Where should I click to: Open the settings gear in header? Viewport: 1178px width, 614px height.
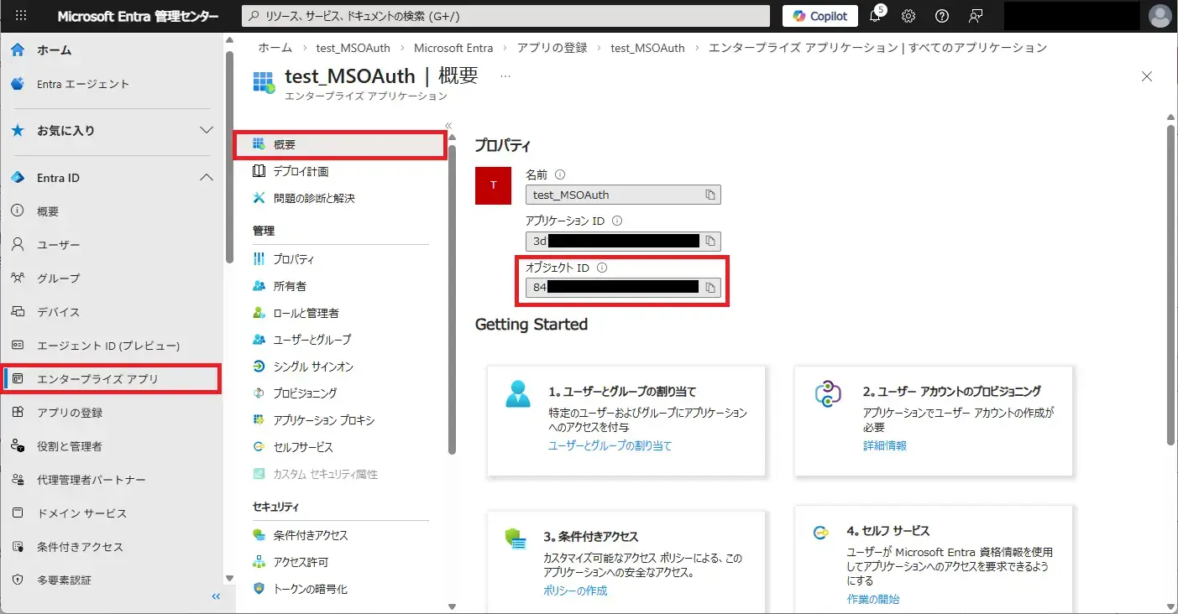pyautogui.click(x=908, y=16)
